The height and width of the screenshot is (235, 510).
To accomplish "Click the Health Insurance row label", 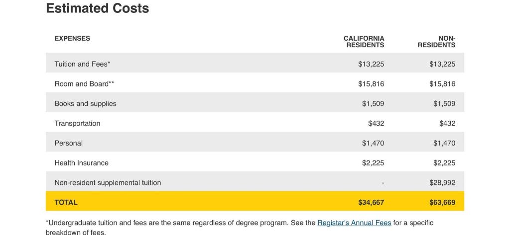I will [81, 163].
